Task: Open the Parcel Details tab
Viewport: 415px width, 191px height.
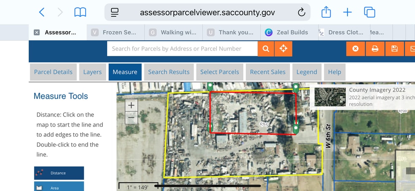Action: click(53, 72)
